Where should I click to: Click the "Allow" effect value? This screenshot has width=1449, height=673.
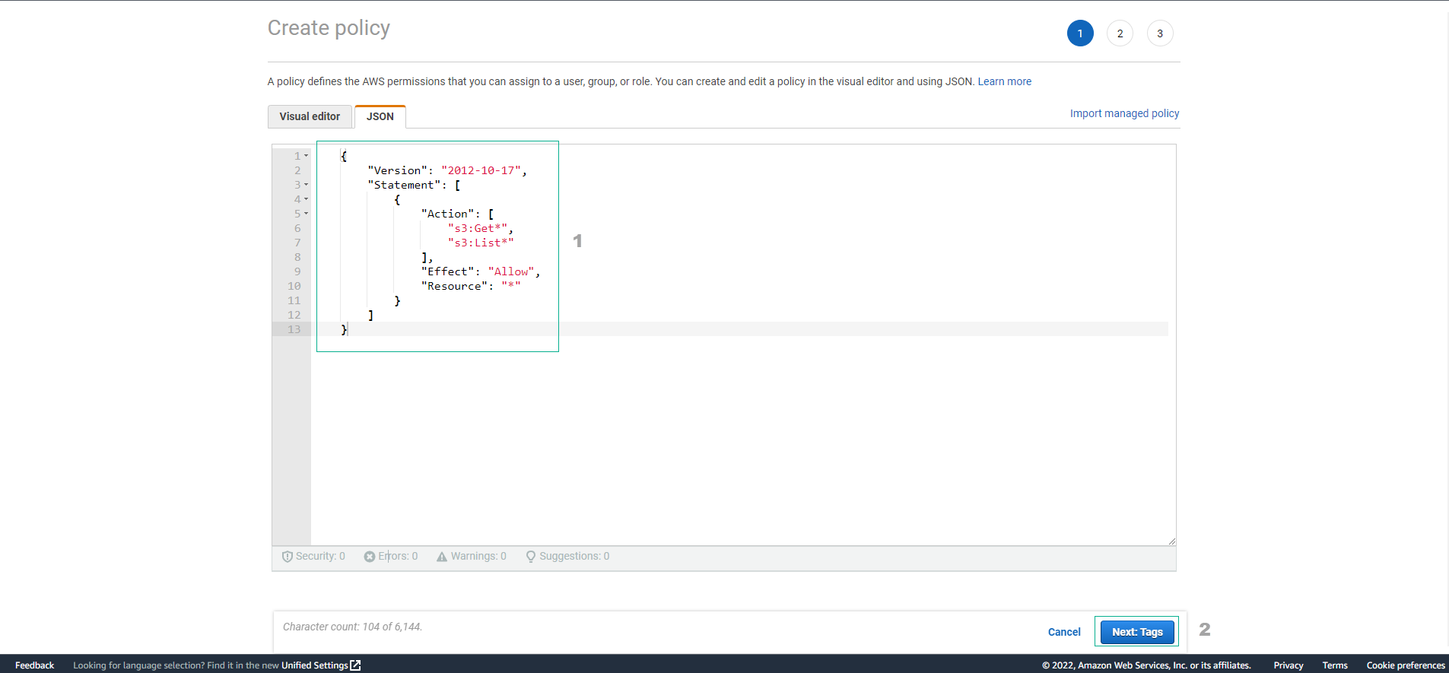pyautogui.click(x=511, y=271)
